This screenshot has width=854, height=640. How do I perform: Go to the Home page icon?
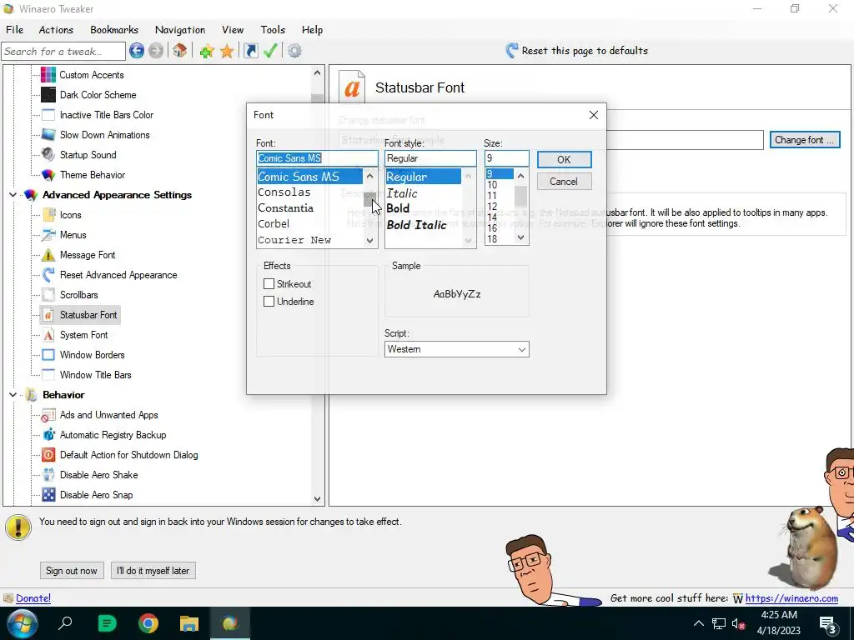tap(180, 51)
